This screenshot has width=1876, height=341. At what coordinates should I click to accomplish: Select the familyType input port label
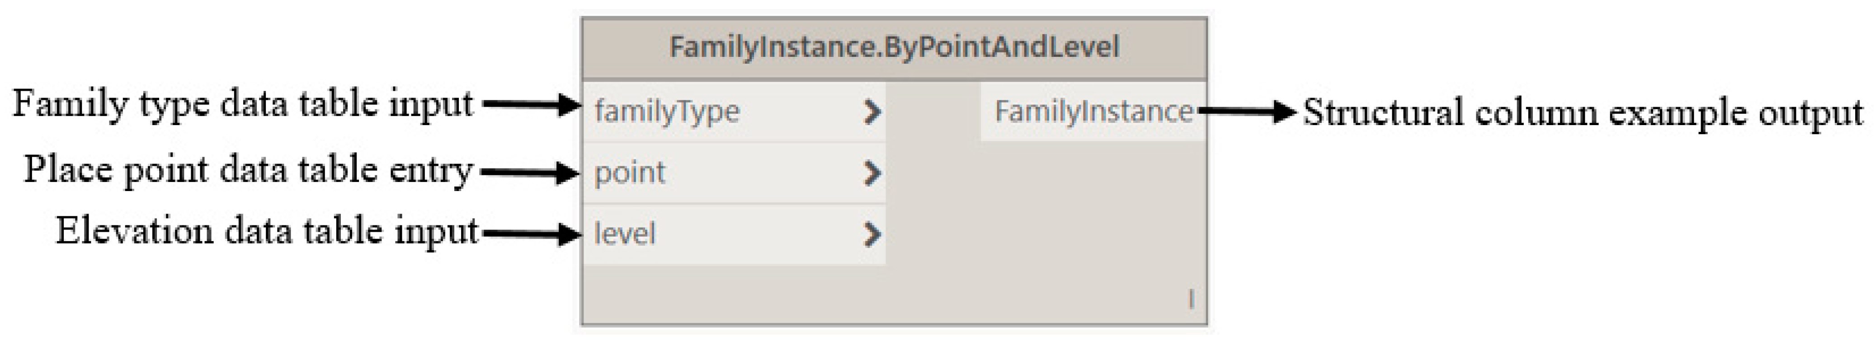point(667,112)
